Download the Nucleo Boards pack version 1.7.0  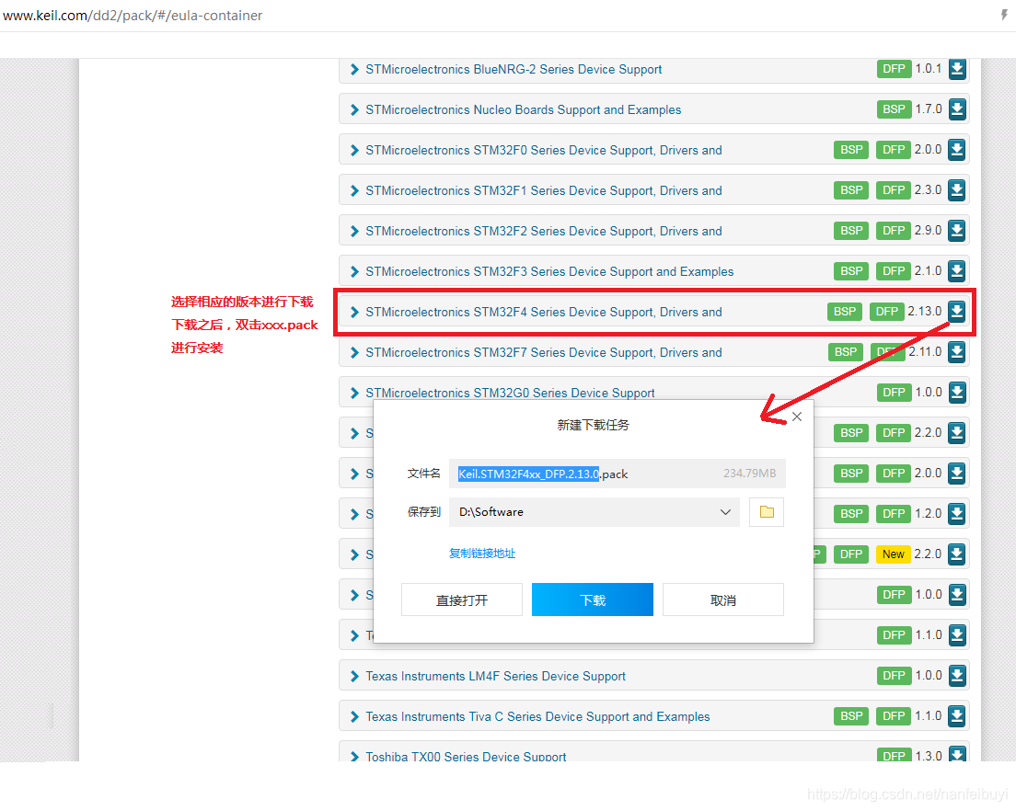[x=957, y=109]
